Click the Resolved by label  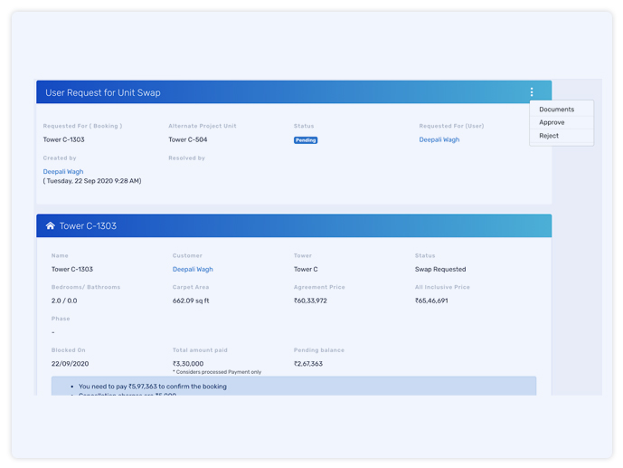point(187,158)
